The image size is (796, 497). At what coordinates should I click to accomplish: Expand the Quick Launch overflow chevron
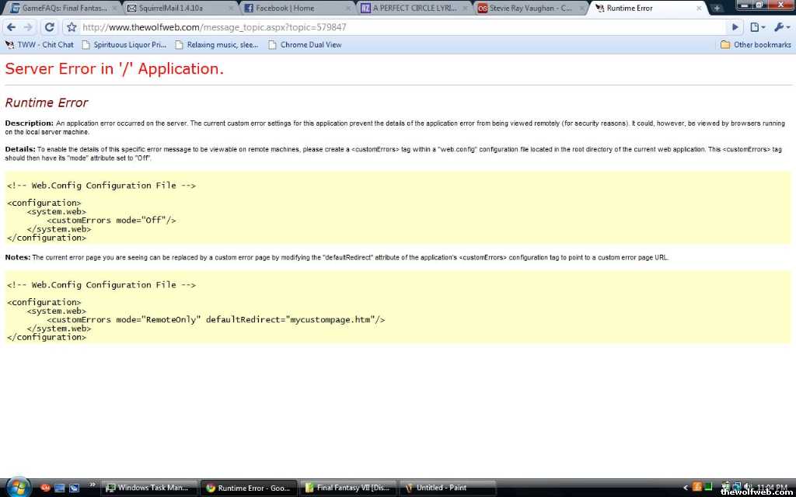[x=93, y=485]
